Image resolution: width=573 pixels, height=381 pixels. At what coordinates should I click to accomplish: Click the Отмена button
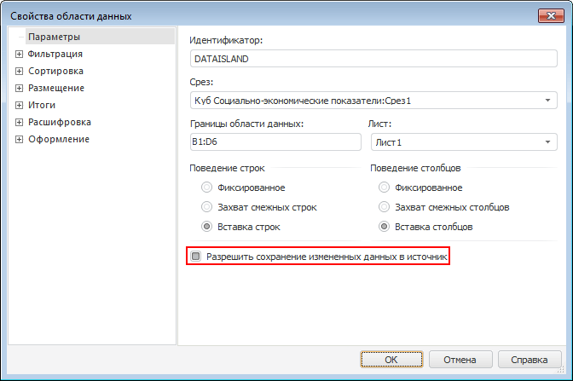click(x=459, y=360)
